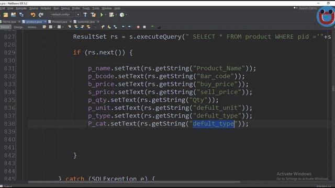Switch to the Product.java tab
The image size is (335, 188).
[60, 22]
